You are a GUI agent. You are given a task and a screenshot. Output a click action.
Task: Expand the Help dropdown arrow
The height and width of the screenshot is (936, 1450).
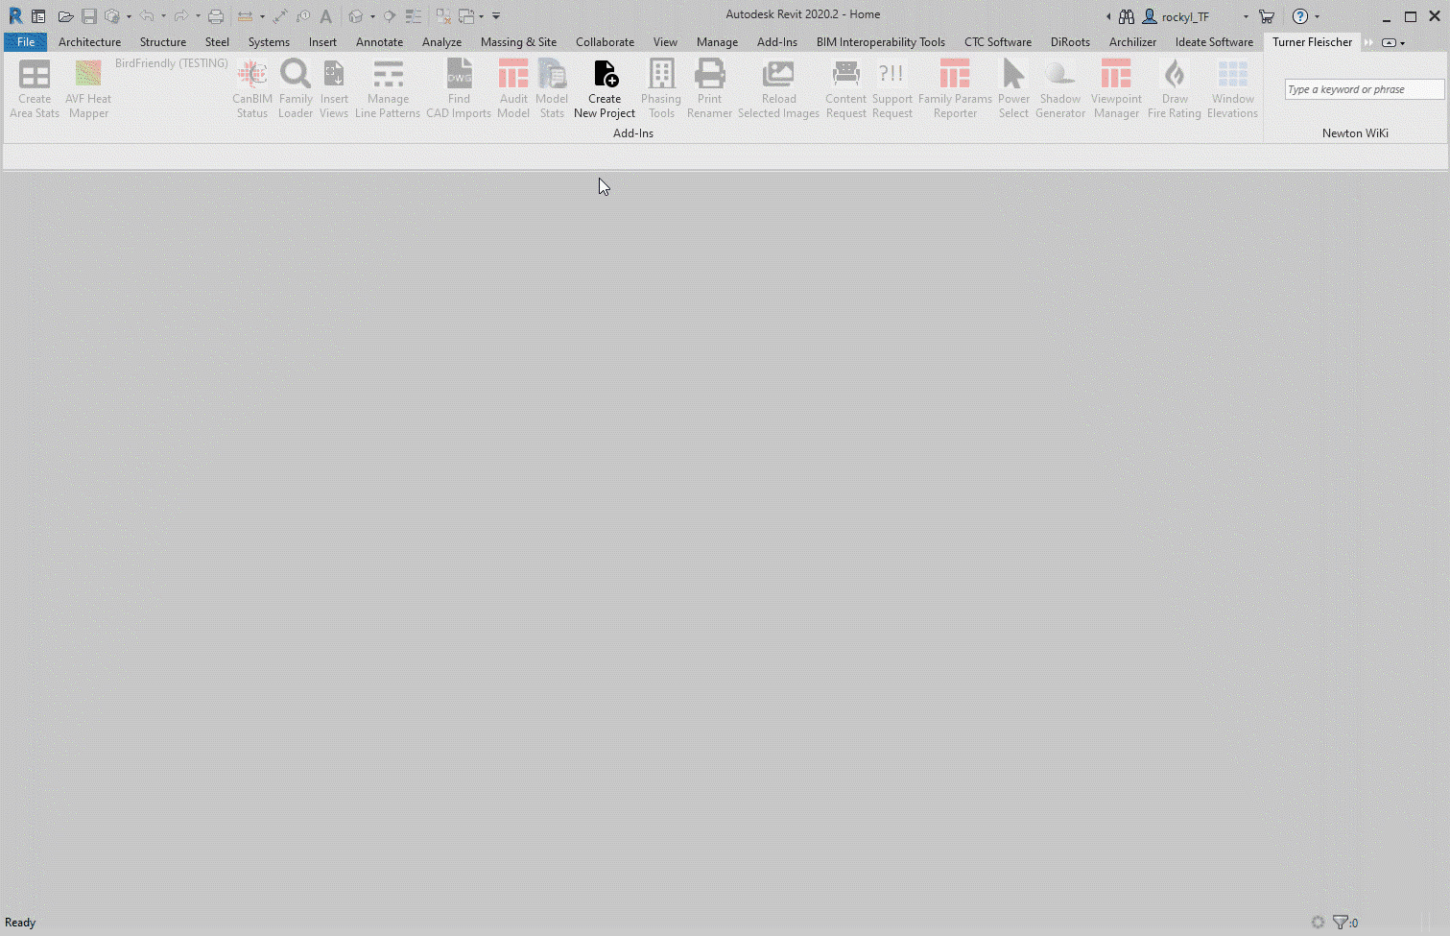1317,16
